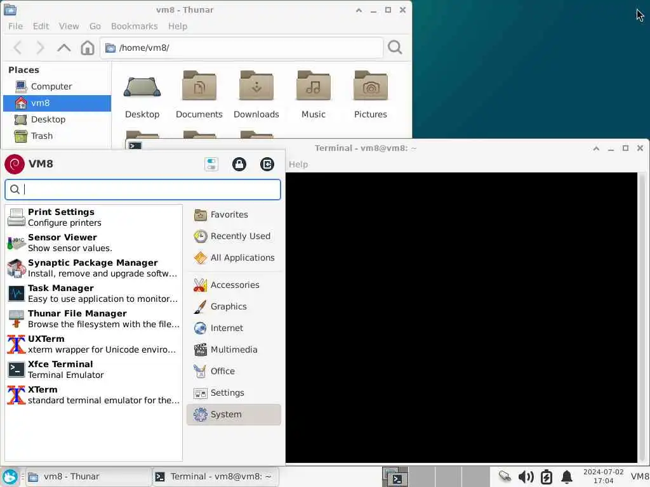Click the VM8 Debian user icon
This screenshot has width=650, height=487.
[x=15, y=164]
